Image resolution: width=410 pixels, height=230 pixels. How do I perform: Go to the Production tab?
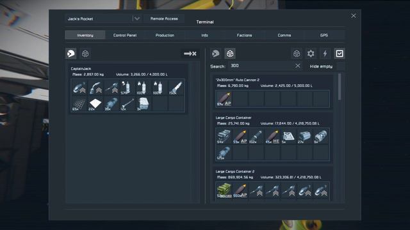pyautogui.click(x=165, y=35)
